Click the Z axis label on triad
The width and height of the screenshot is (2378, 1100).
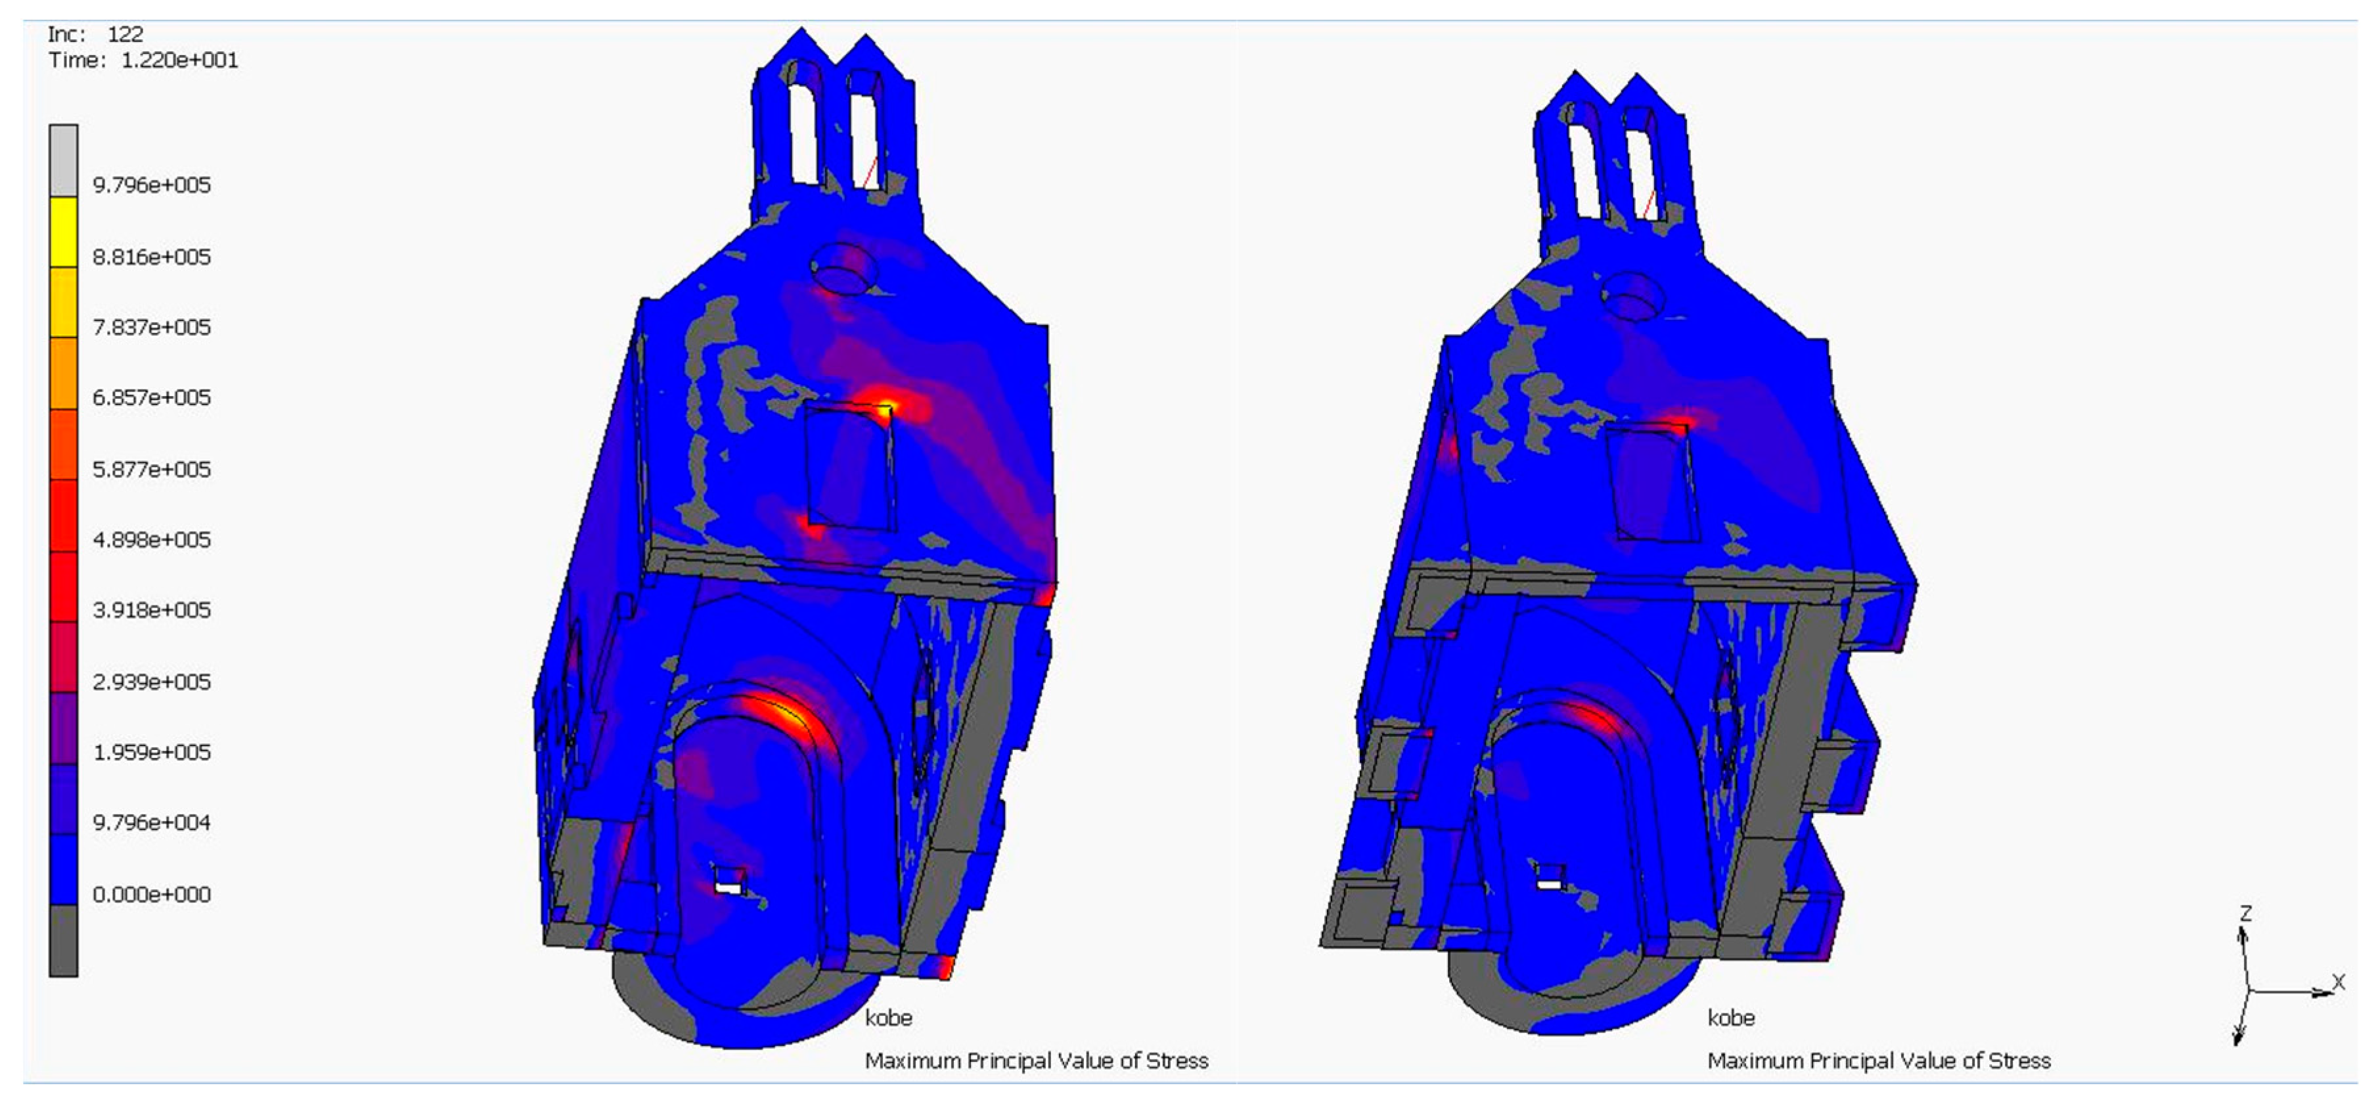pos(2246,913)
